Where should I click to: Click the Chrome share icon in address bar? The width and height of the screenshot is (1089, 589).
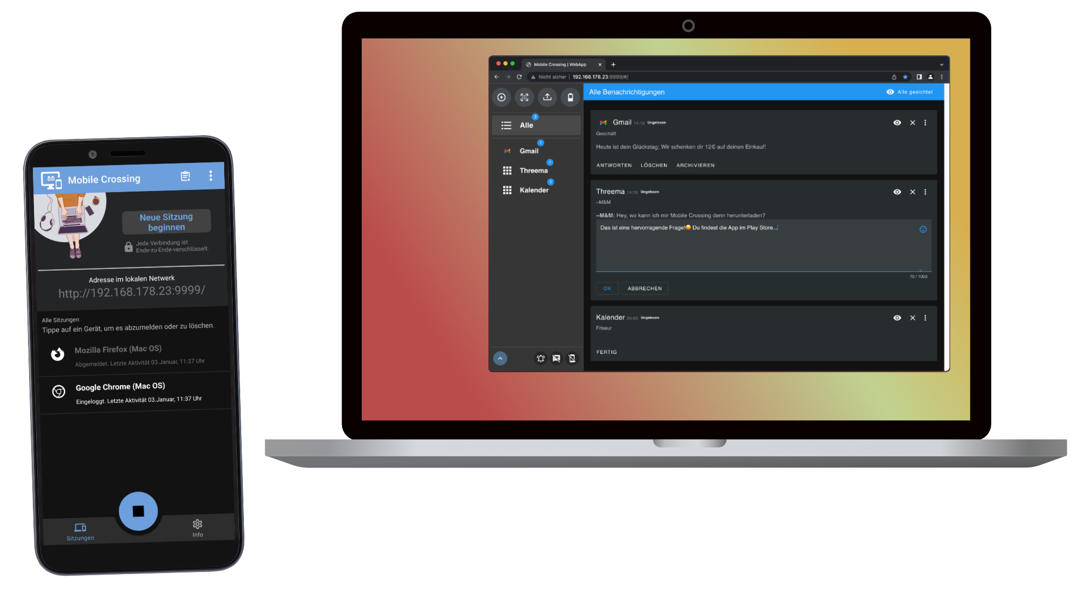pyautogui.click(x=894, y=77)
